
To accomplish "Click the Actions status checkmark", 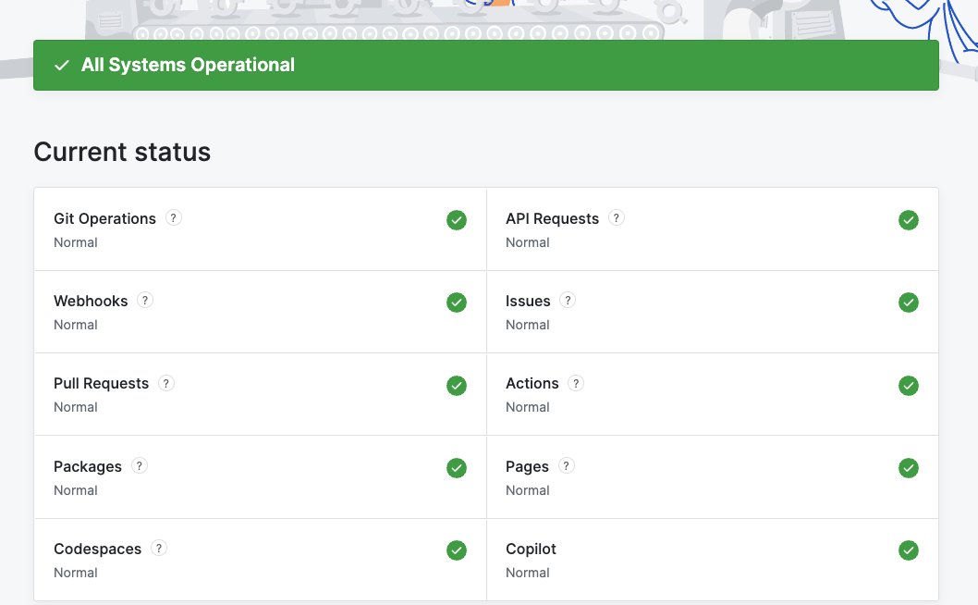I will pyautogui.click(x=908, y=385).
